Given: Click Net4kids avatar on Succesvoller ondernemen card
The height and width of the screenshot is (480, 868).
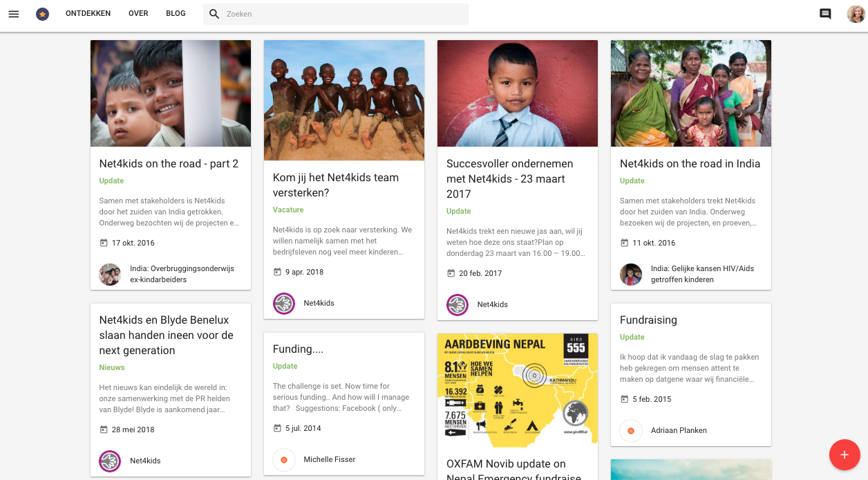Looking at the screenshot, I should (x=457, y=305).
